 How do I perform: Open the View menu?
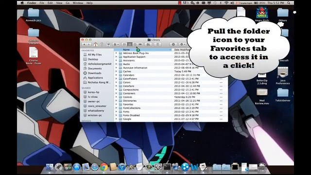pos(59,3)
